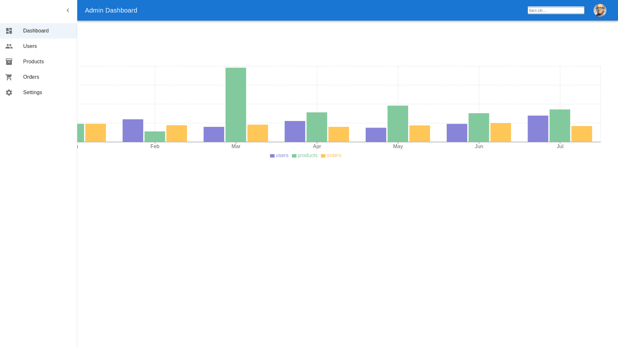Open Settings via the gear icon
This screenshot has width=618, height=347.
click(9, 92)
